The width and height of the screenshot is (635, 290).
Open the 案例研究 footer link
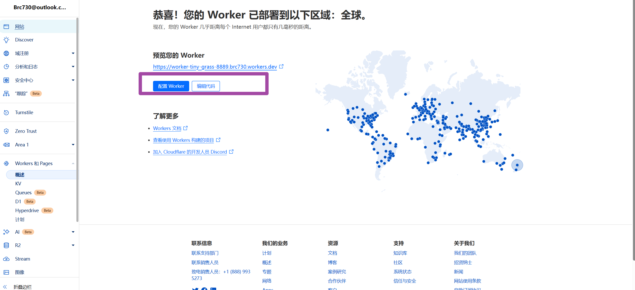click(x=337, y=272)
